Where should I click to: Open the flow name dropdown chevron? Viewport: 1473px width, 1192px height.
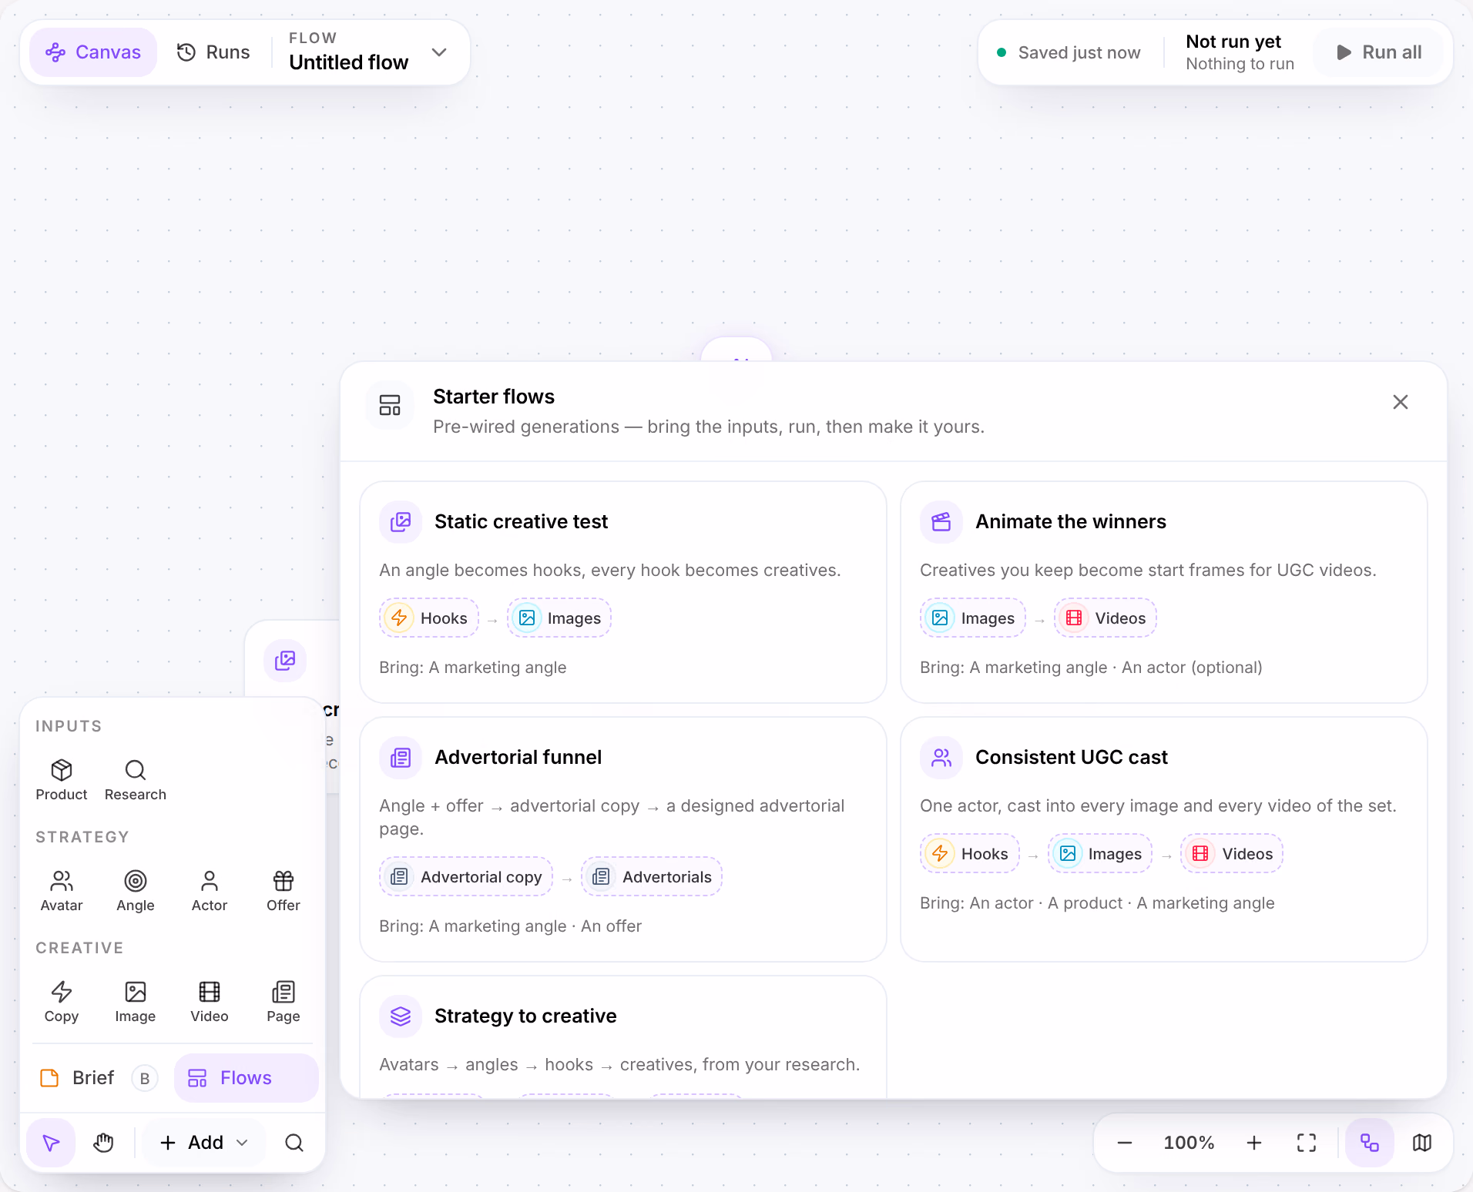(439, 52)
